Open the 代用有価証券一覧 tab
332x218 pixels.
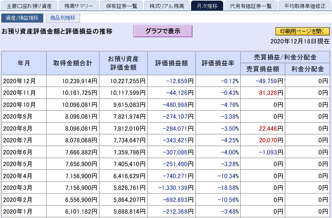point(251,6)
